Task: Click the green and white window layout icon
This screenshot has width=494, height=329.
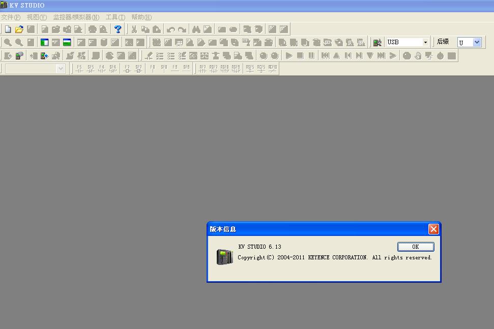Action: 45,43
